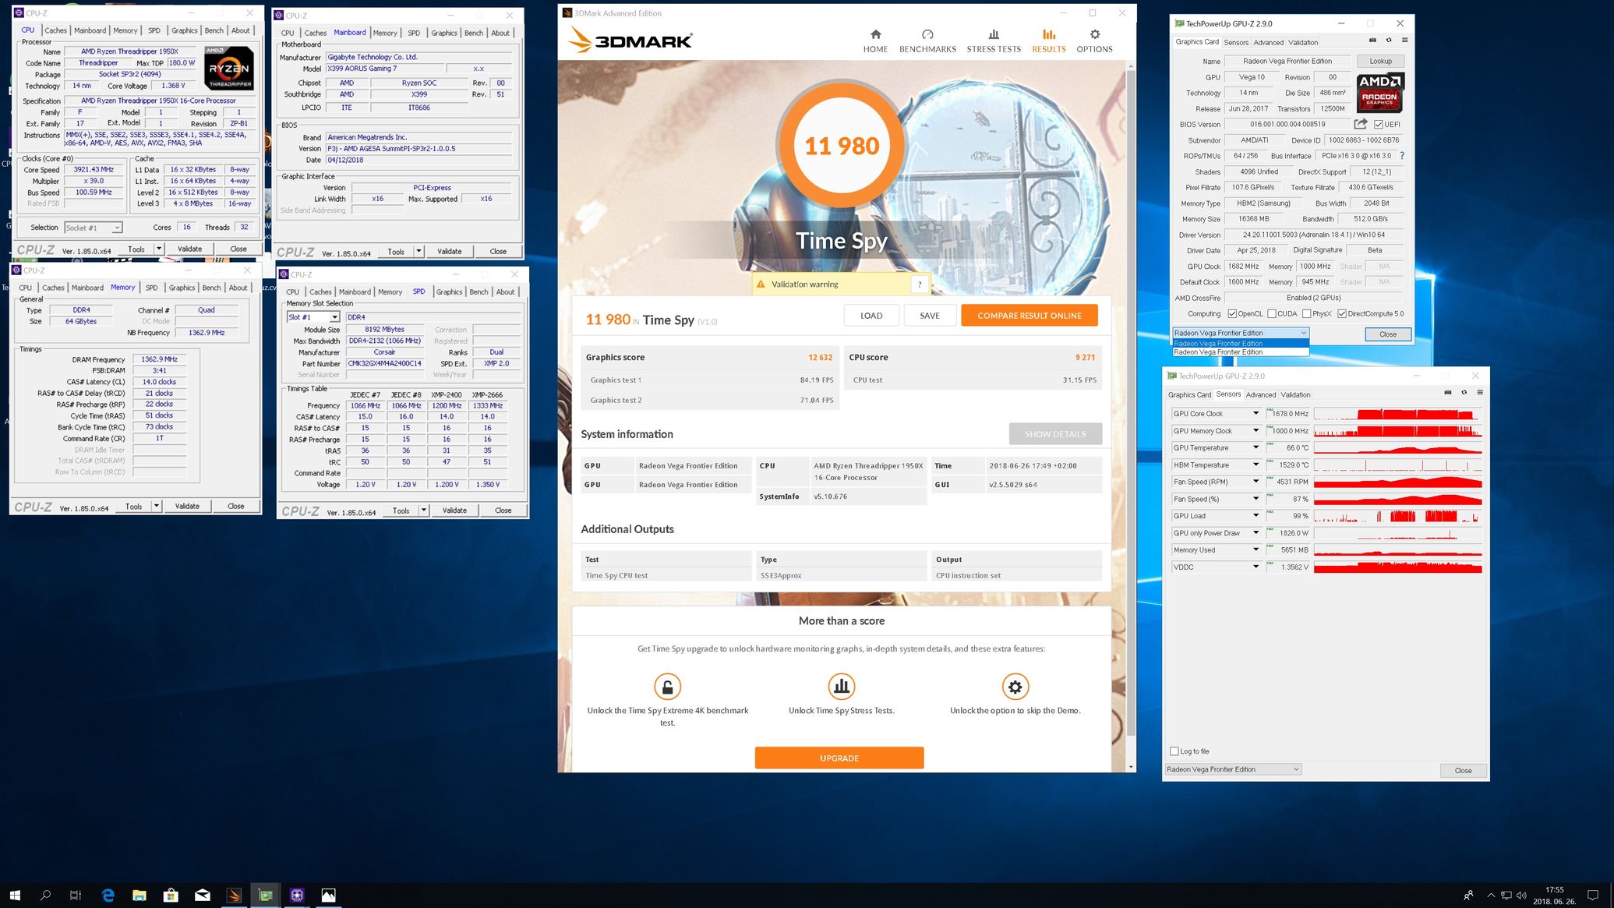Image resolution: width=1614 pixels, height=908 pixels.
Task: Click Compare Result Online button
Action: (x=1029, y=316)
